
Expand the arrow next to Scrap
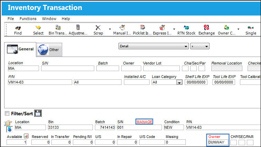(110, 29)
